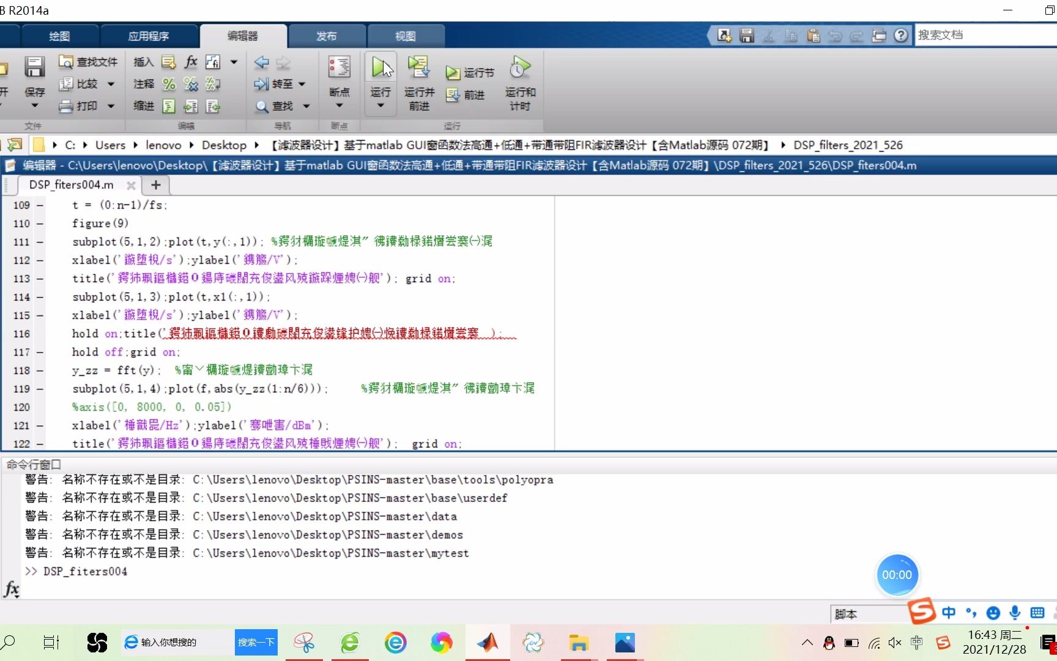Click the lenovo folder in address bar
Screen dimensions: 1057x661
click(163, 145)
